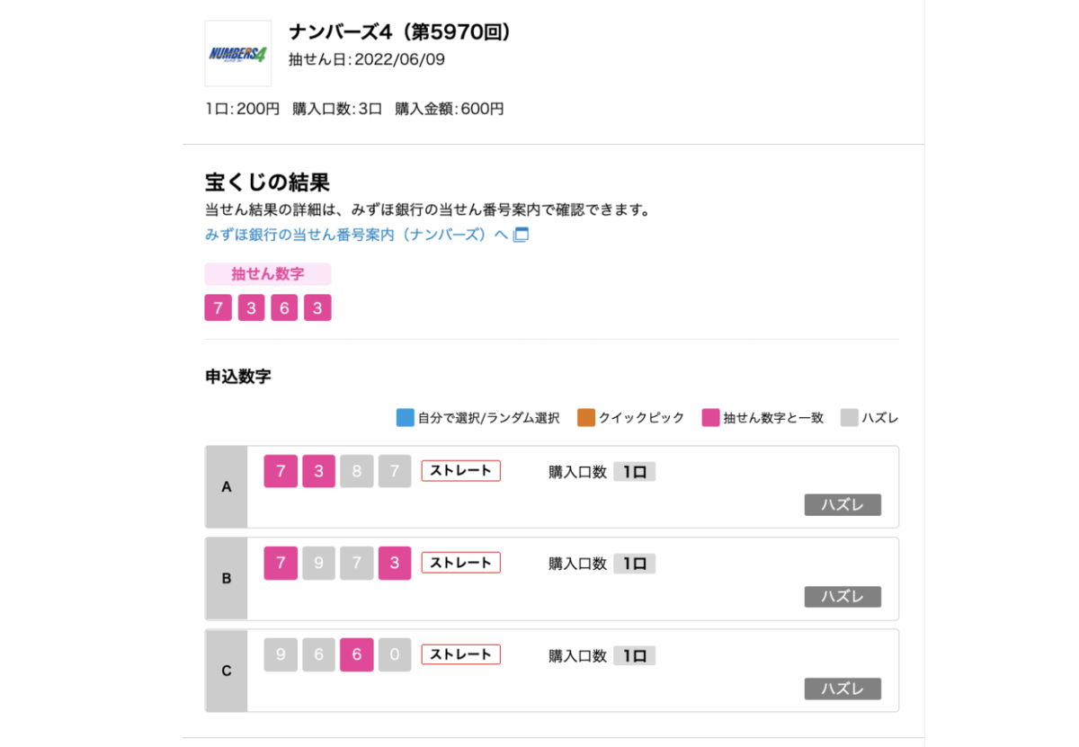The height and width of the screenshot is (747, 1079).
Task: Click the pink 6 tile in row C
Action: click(x=357, y=655)
